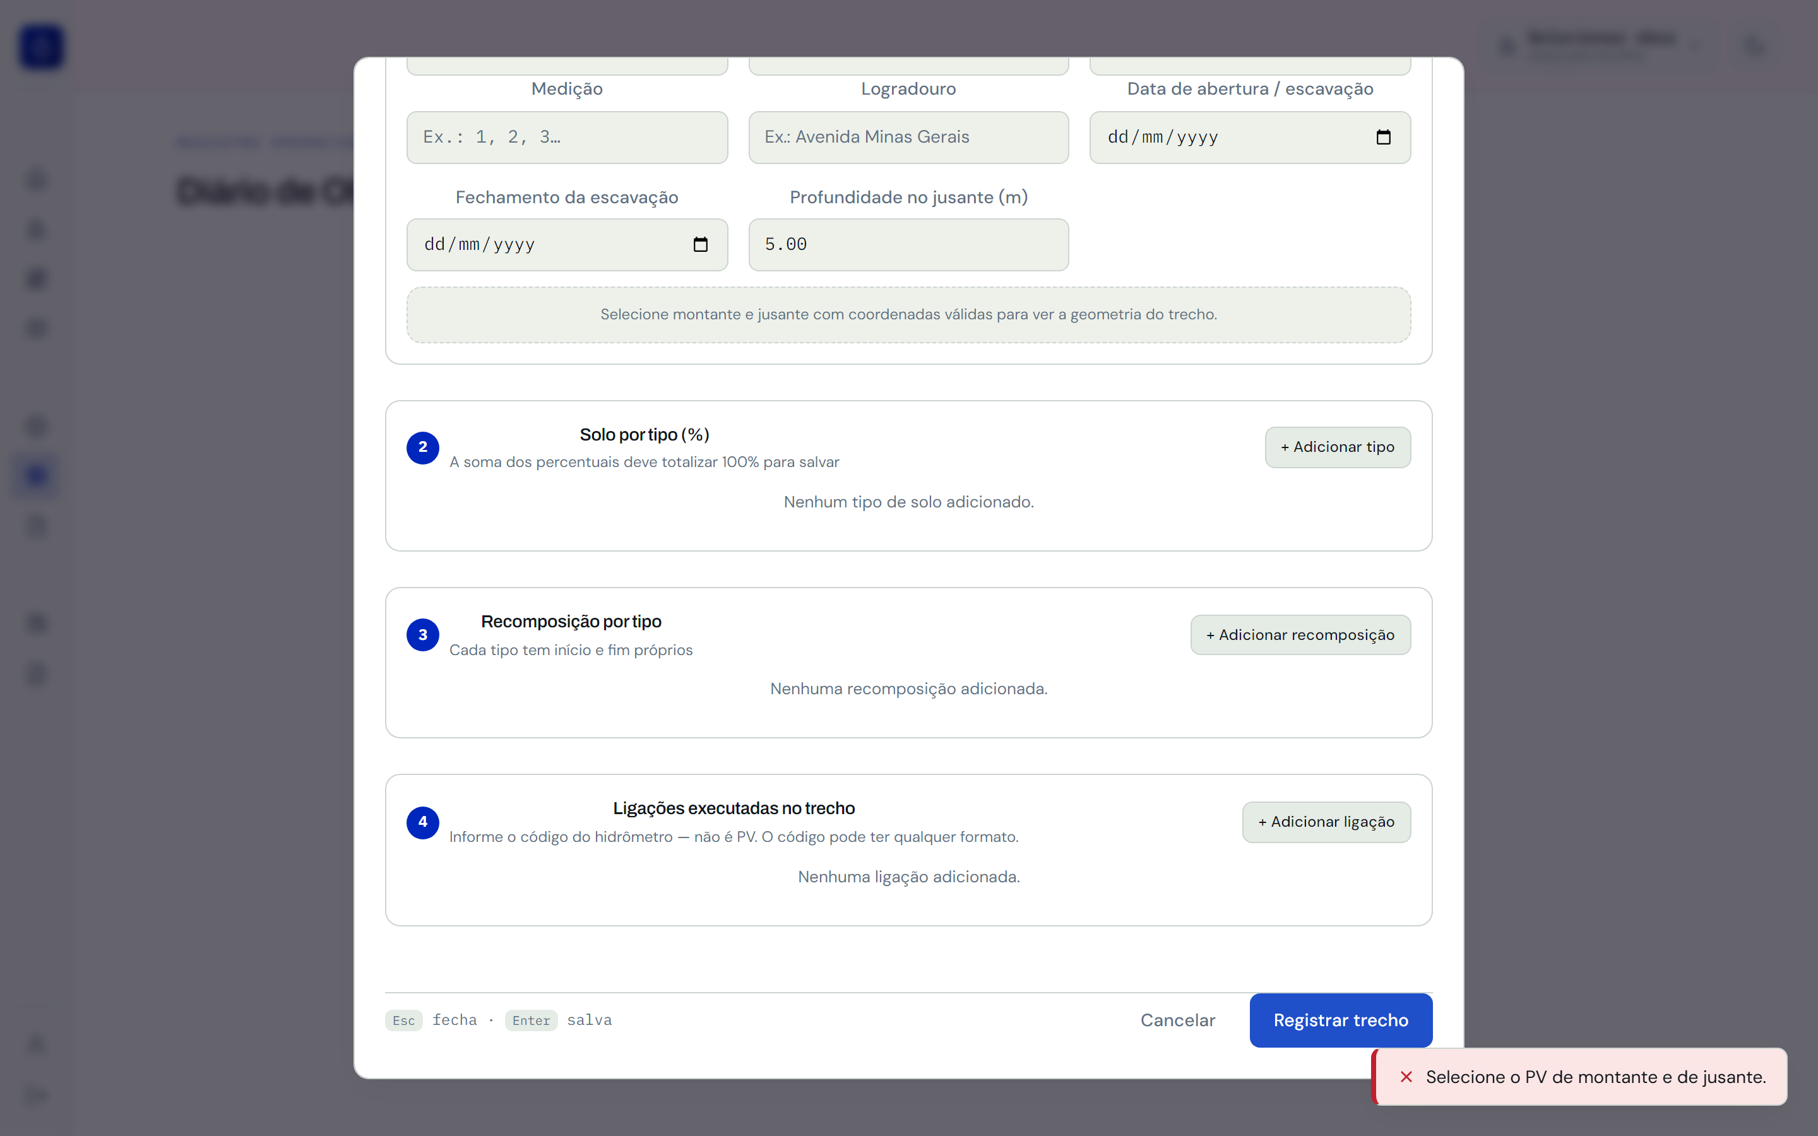Open calendar picker for Fechamento da escavação

click(700, 245)
